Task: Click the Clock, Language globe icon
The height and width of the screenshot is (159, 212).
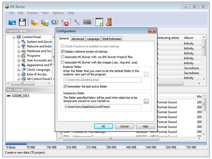Action: click(x=24, y=70)
